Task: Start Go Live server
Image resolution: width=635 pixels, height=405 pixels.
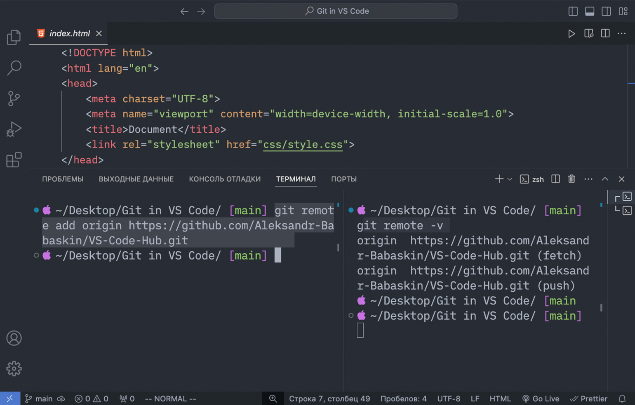Action: [x=541, y=398]
